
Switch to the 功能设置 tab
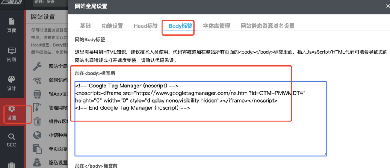pos(112,26)
